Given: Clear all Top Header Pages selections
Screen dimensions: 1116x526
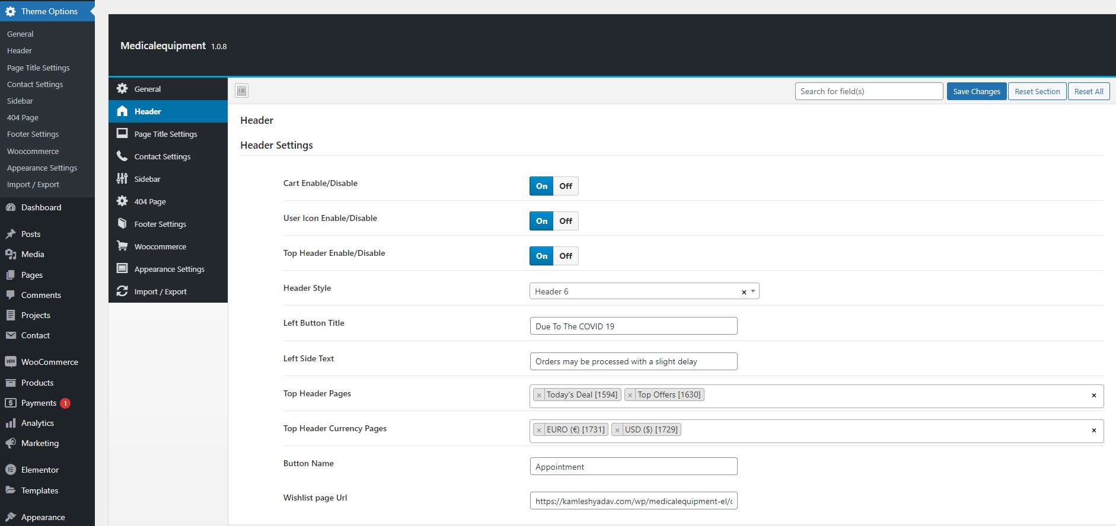Looking at the screenshot, I should [1093, 396].
